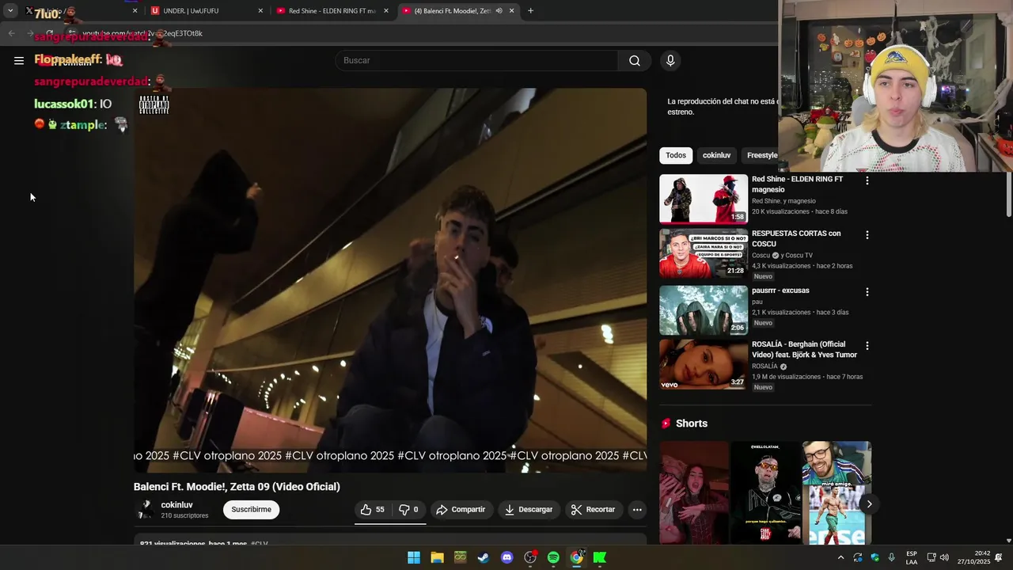
Task: Focus the Buscar search field
Action: [x=476, y=61]
